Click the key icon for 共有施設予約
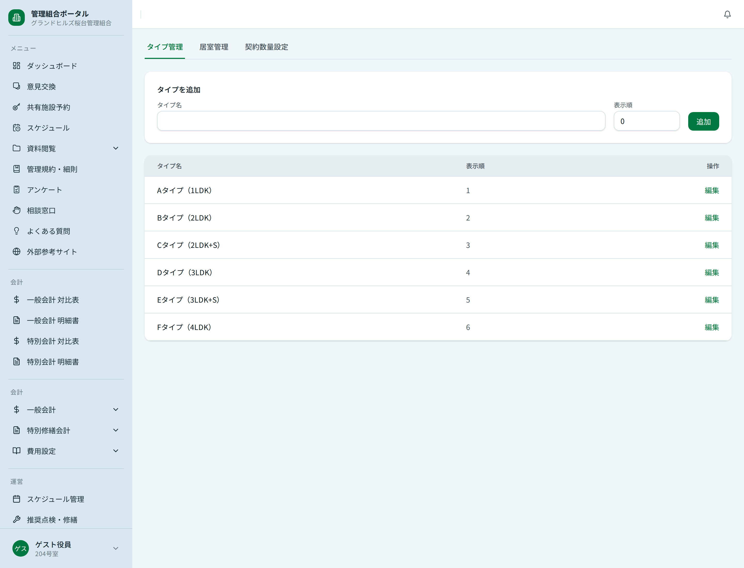The image size is (744, 568). tap(16, 107)
